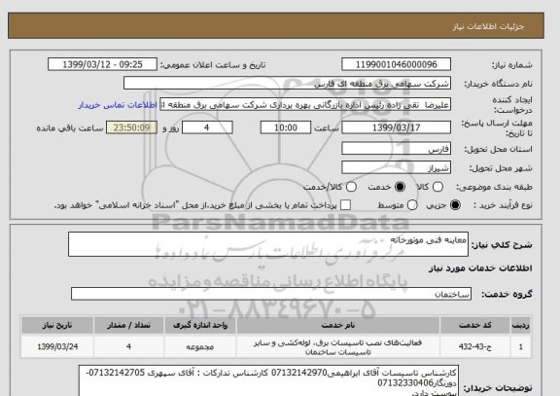Click the واحد اندازه گیری column header

pos(200,325)
